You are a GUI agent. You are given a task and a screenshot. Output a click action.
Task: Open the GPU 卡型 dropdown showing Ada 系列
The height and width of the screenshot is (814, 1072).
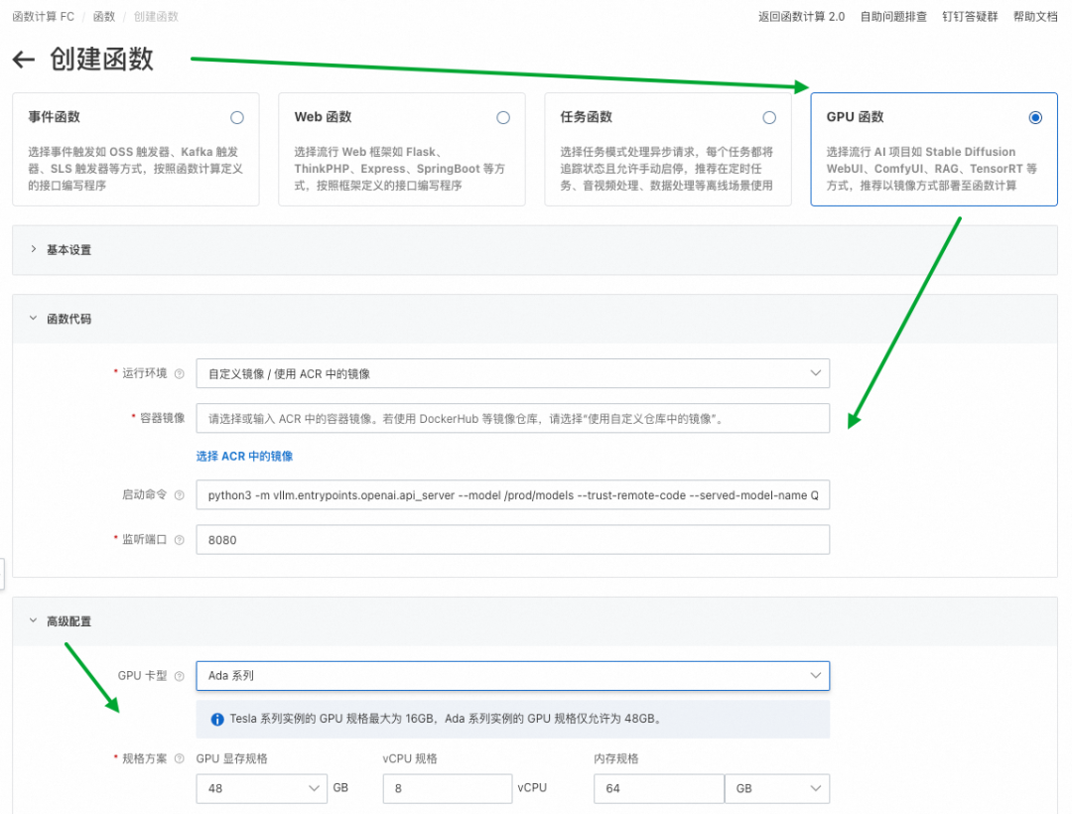(x=512, y=675)
